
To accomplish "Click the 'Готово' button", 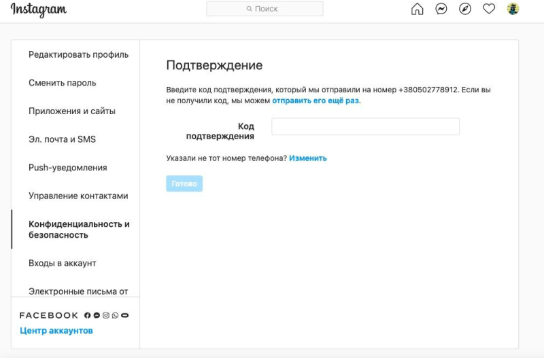I will coord(184,183).
